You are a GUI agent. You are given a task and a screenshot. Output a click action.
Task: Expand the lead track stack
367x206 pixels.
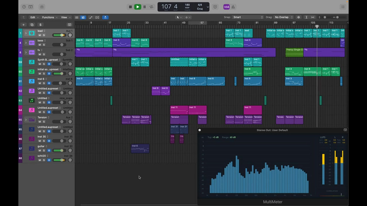26,33
